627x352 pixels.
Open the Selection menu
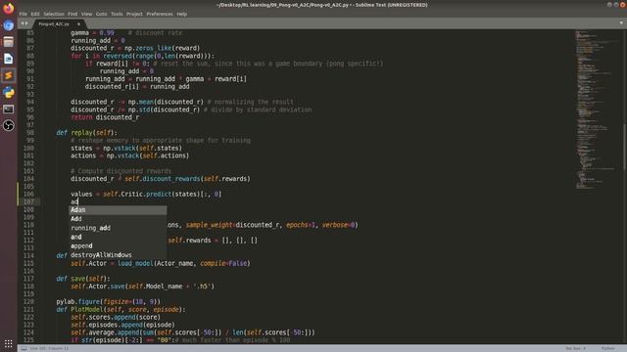54,14
